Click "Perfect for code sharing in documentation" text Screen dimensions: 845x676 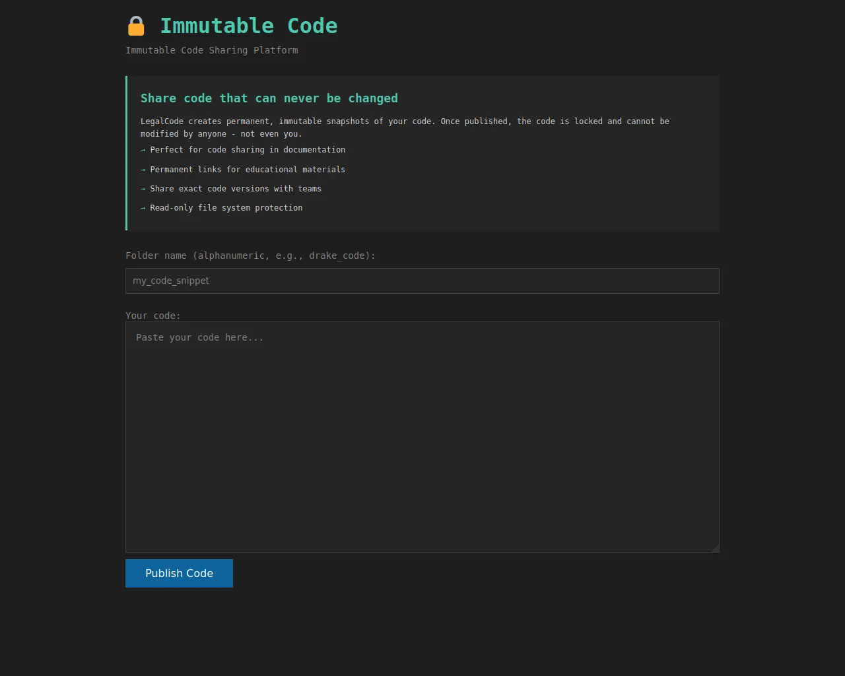click(x=248, y=150)
